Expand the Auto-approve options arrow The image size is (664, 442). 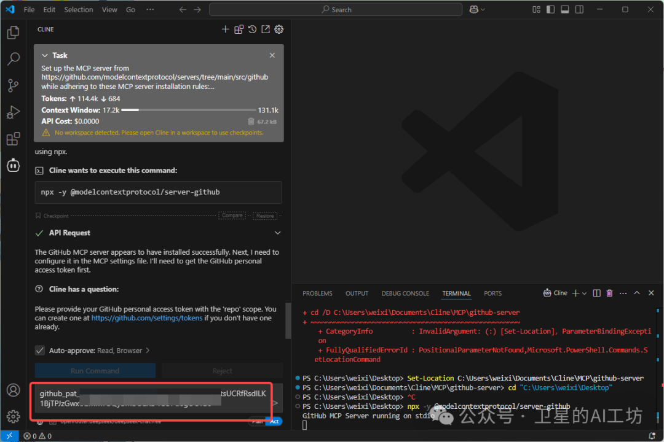148,351
